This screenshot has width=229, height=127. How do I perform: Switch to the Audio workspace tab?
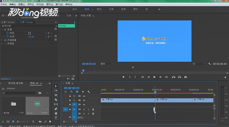(123, 9)
